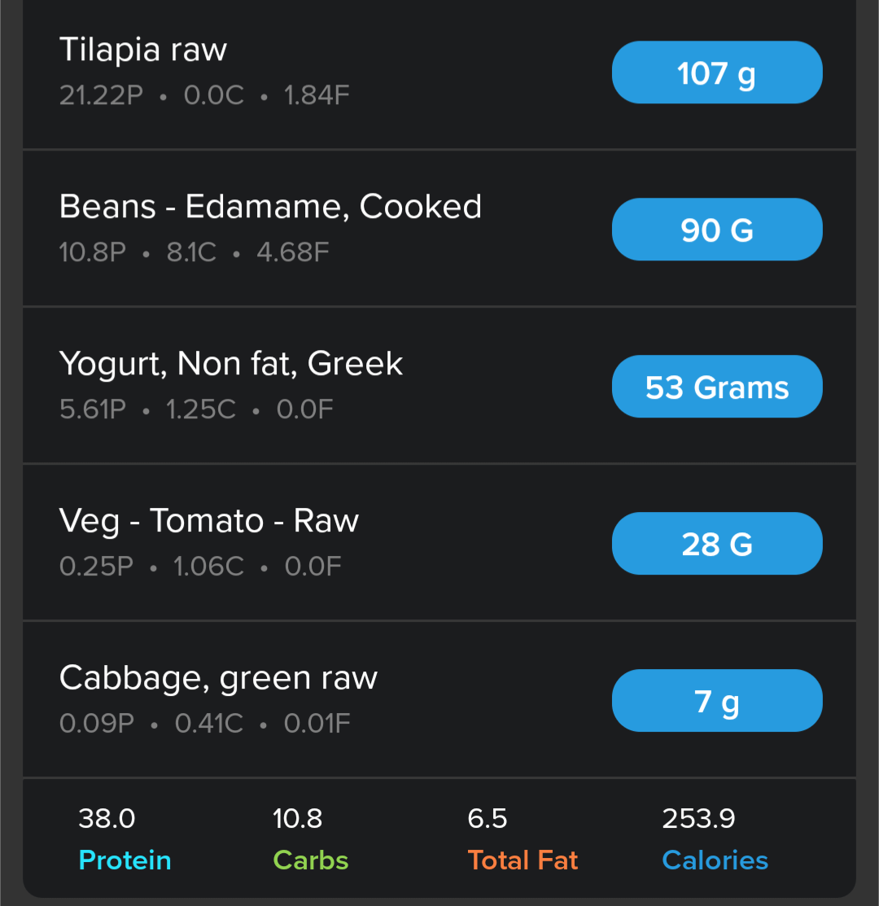Click the cabbage 0.09P macro line
Viewport: 879px width, 906px height.
click(204, 724)
